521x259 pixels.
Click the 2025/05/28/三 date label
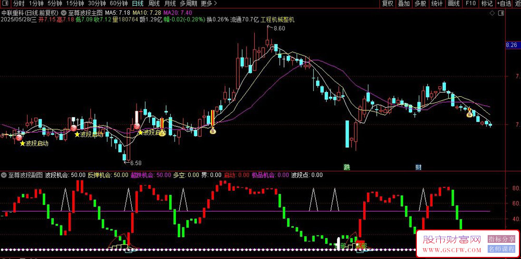tap(19, 20)
